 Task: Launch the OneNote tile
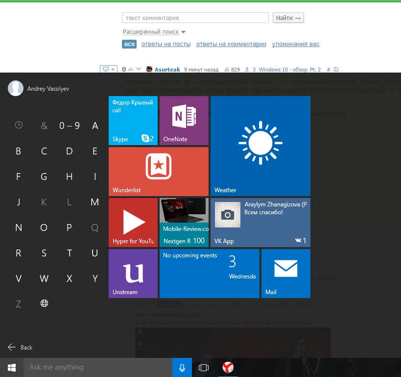point(184,121)
